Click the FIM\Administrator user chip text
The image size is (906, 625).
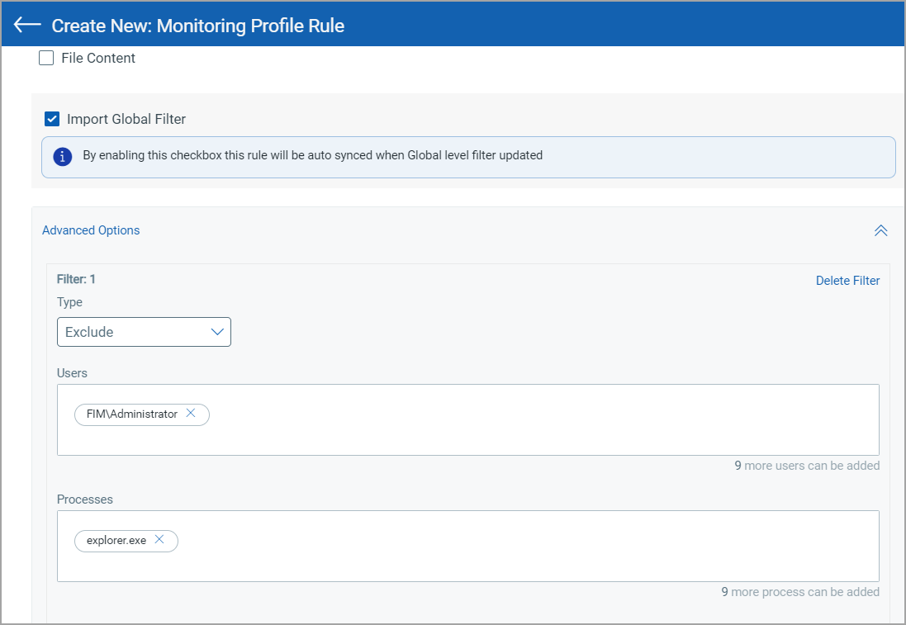[x=132, y=414]
